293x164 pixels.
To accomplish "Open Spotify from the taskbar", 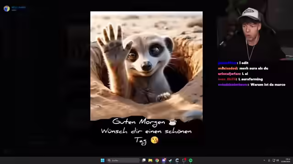I will coord(190,160).
